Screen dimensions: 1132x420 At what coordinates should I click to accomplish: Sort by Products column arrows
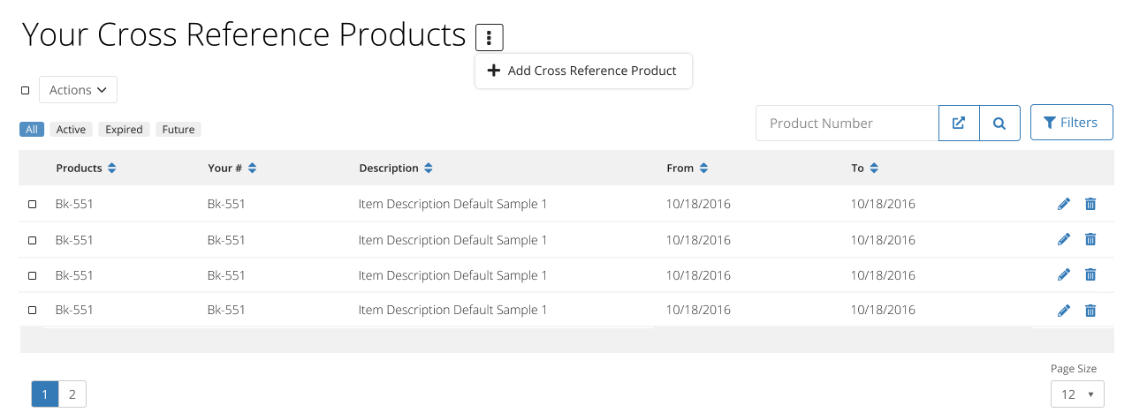tap(112, 169)
